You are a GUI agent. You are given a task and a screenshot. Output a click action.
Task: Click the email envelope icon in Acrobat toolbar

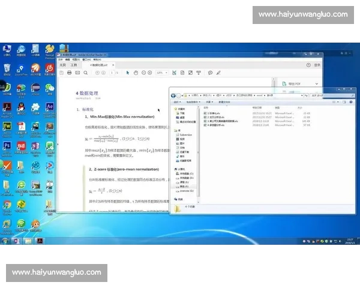click(78, 73)
